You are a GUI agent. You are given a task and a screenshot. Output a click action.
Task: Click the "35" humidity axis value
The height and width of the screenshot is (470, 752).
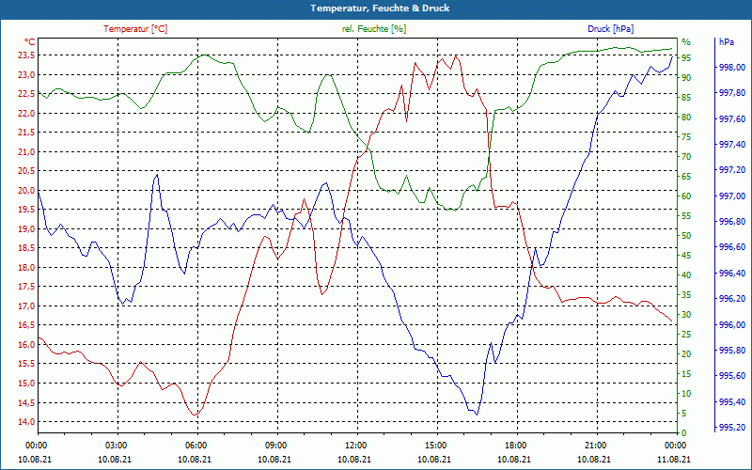(686, 295)
